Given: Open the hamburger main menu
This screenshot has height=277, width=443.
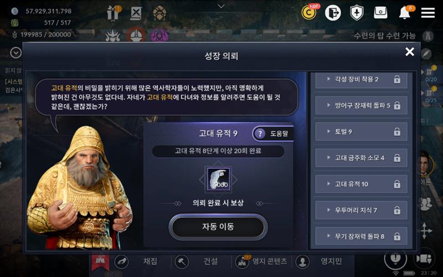Looking at the screenshot, I should pyautogui.click(x=427, y=13).
